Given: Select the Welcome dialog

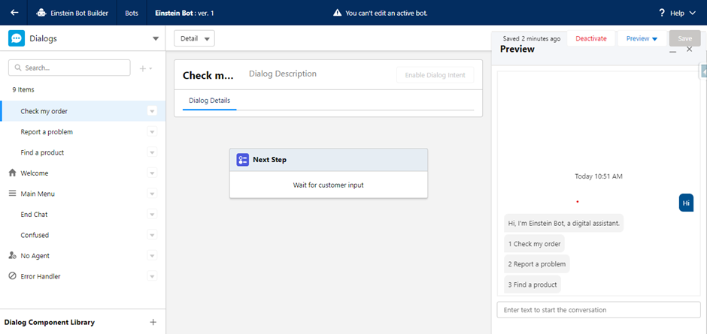Looking at the screenshot, I should coord(83,173).
